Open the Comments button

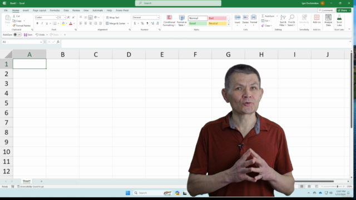pos(326,11)
